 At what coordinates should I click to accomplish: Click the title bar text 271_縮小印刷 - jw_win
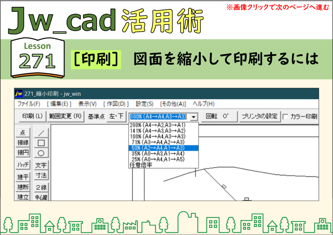point(52,94)
